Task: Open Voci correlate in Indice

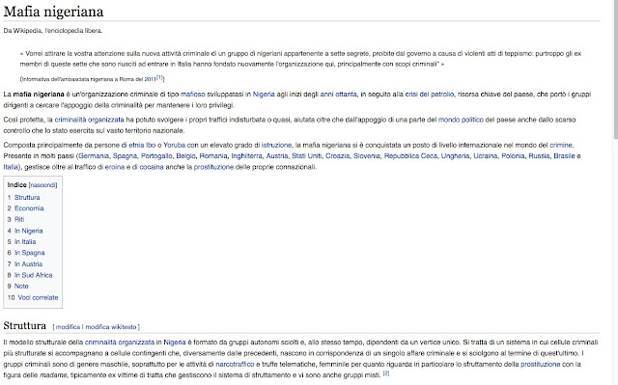Action: tap(38, 298)
